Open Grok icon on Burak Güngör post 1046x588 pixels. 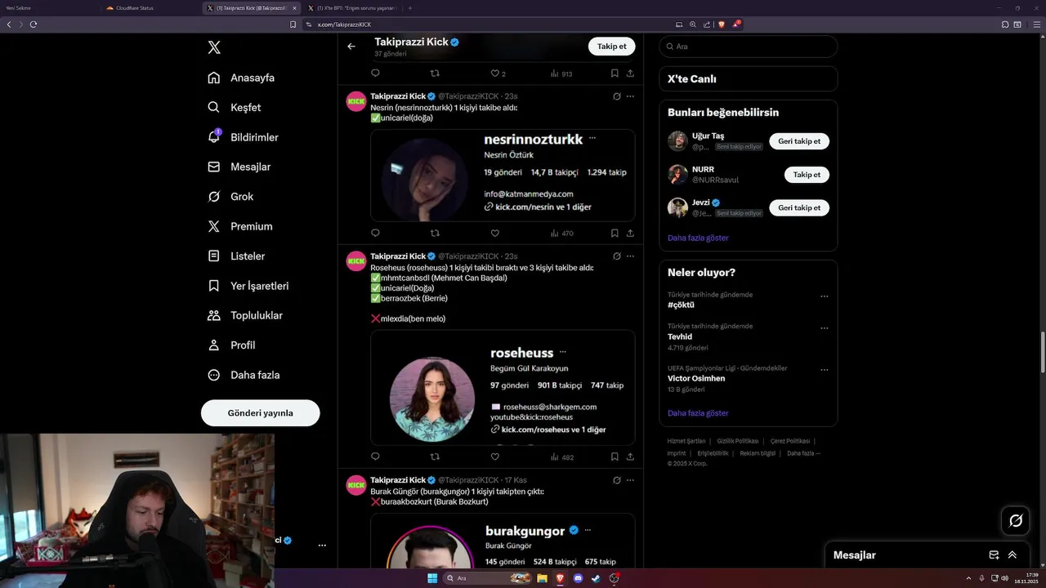(616, 480)
